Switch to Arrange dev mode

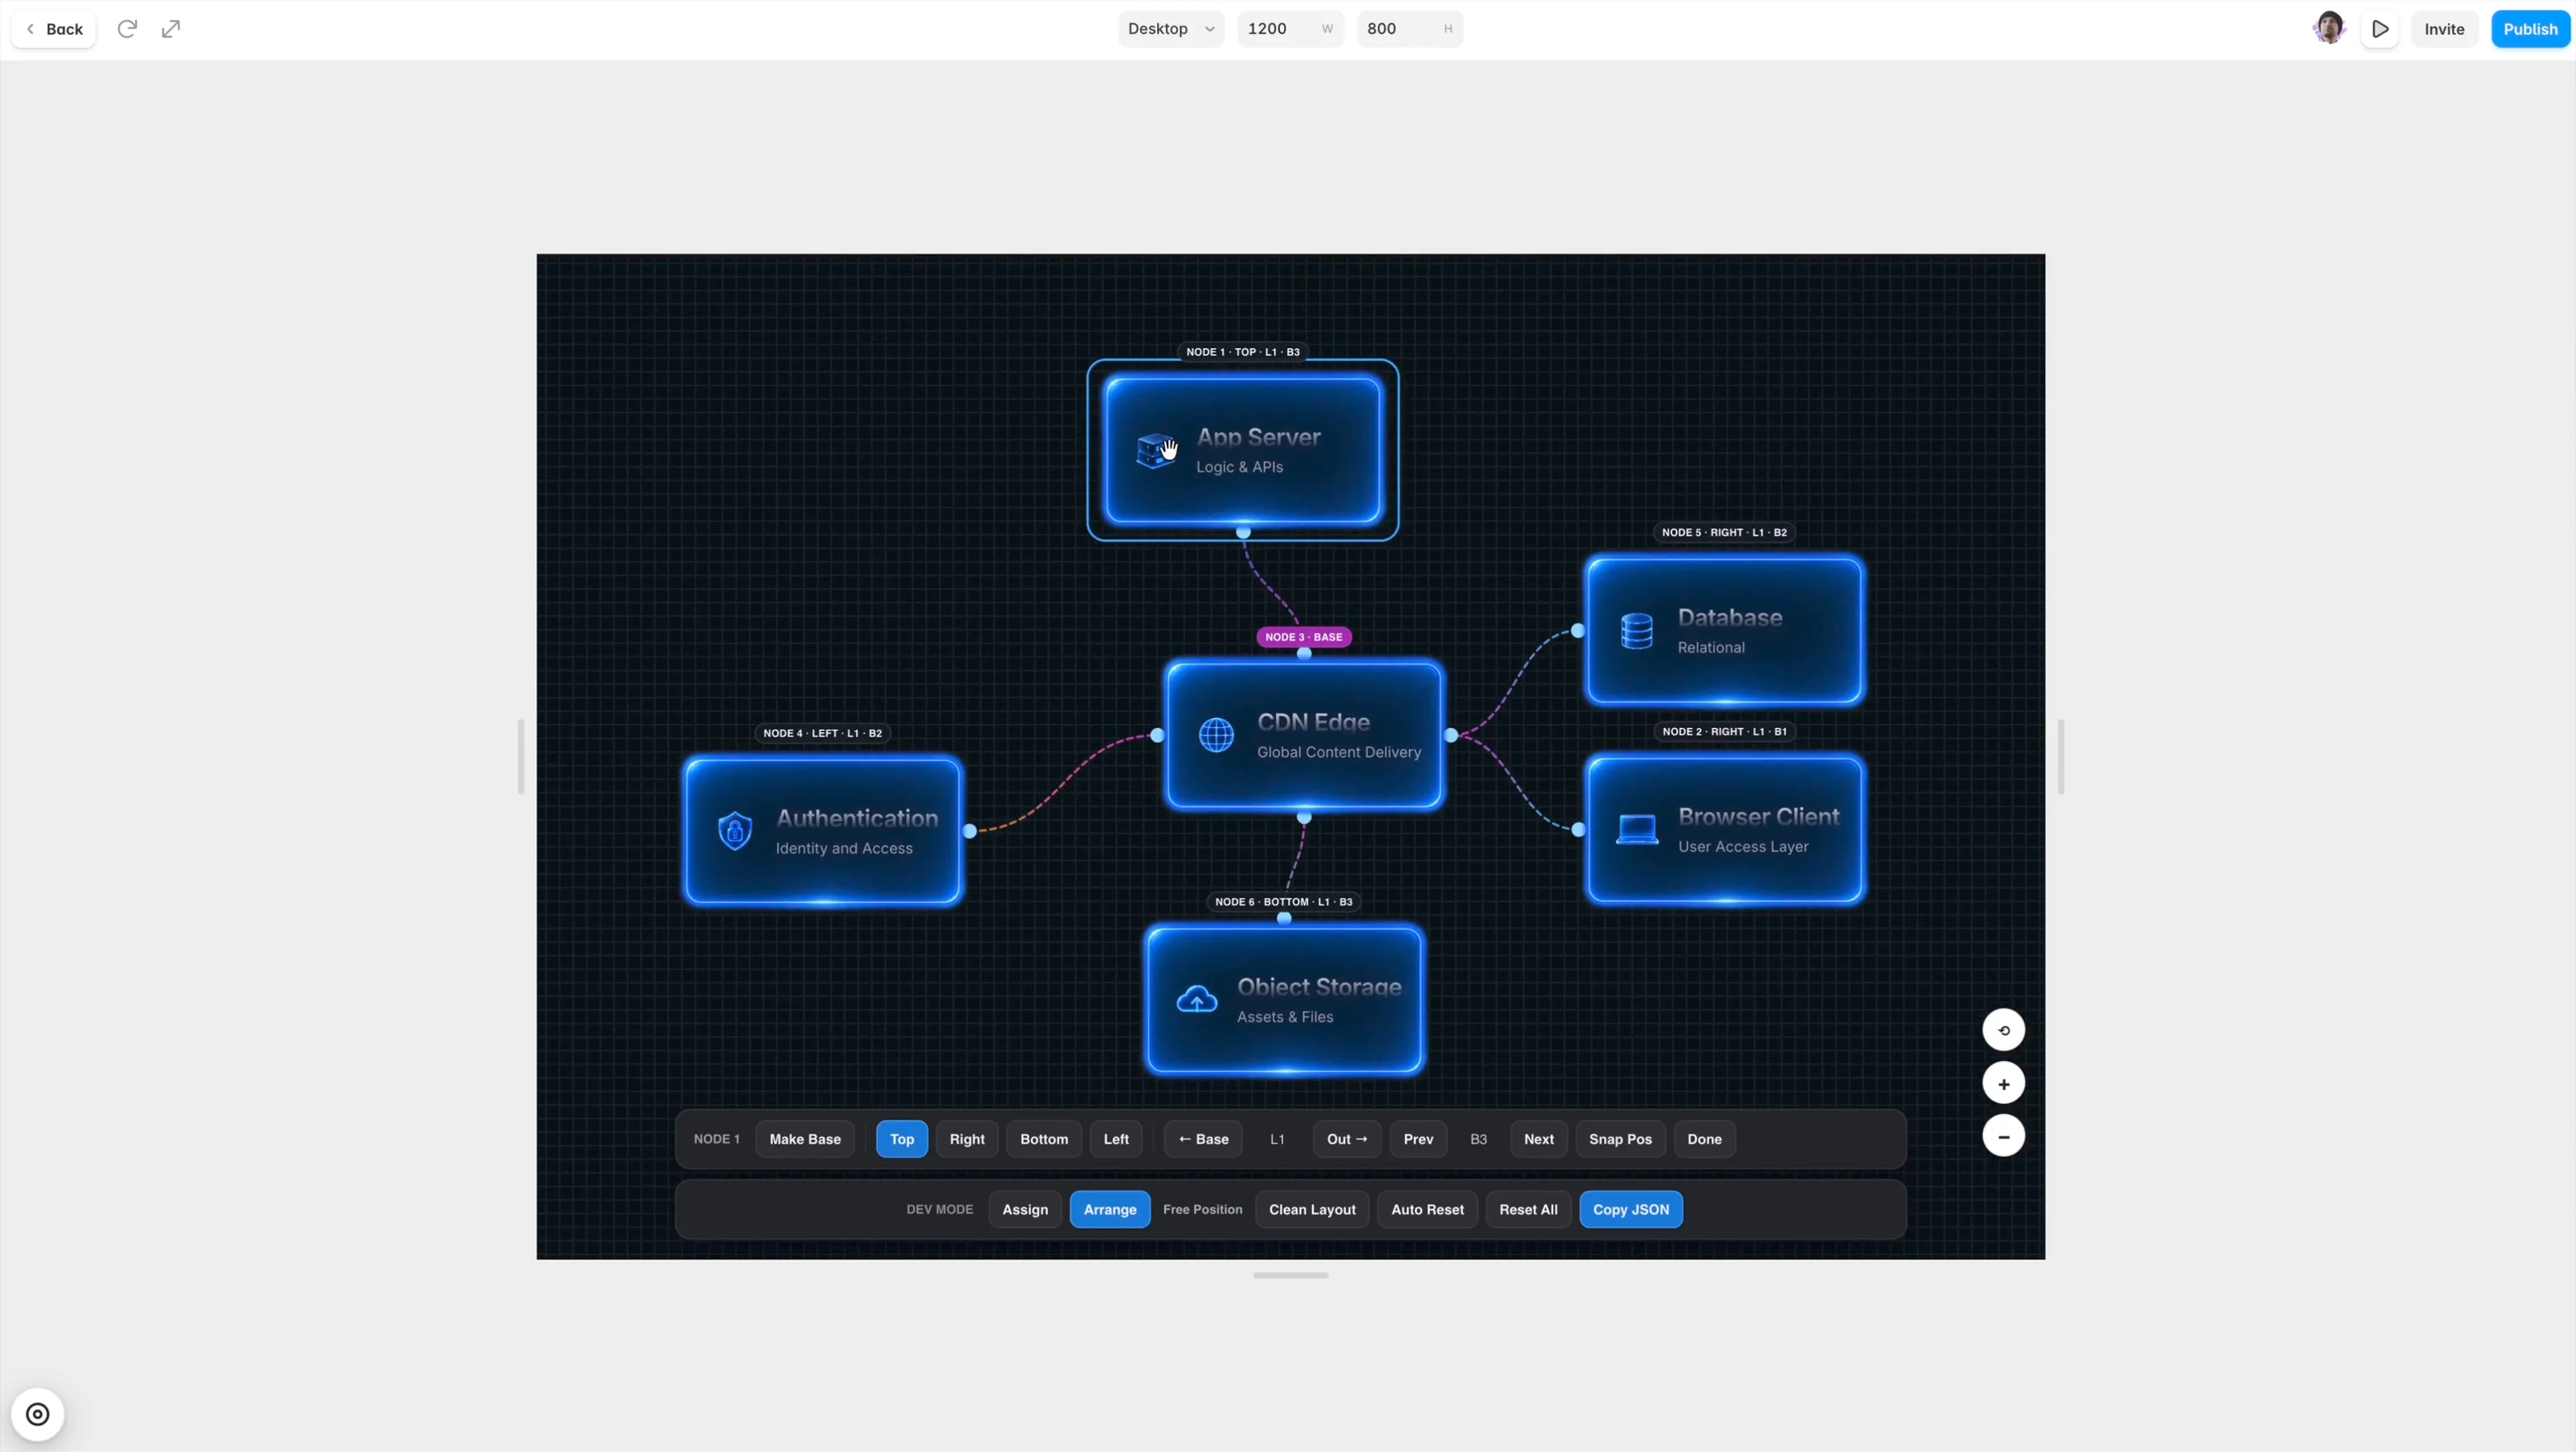pos(1110,1209)
